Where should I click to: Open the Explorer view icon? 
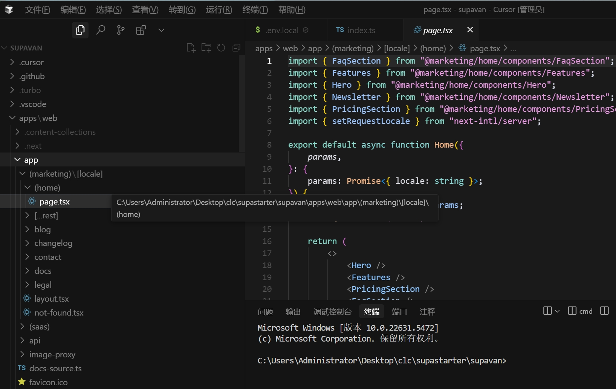click(80, 30)
